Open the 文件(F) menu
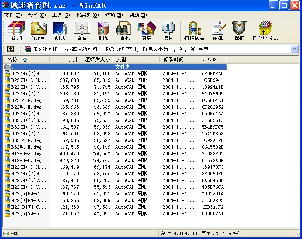 13,15
